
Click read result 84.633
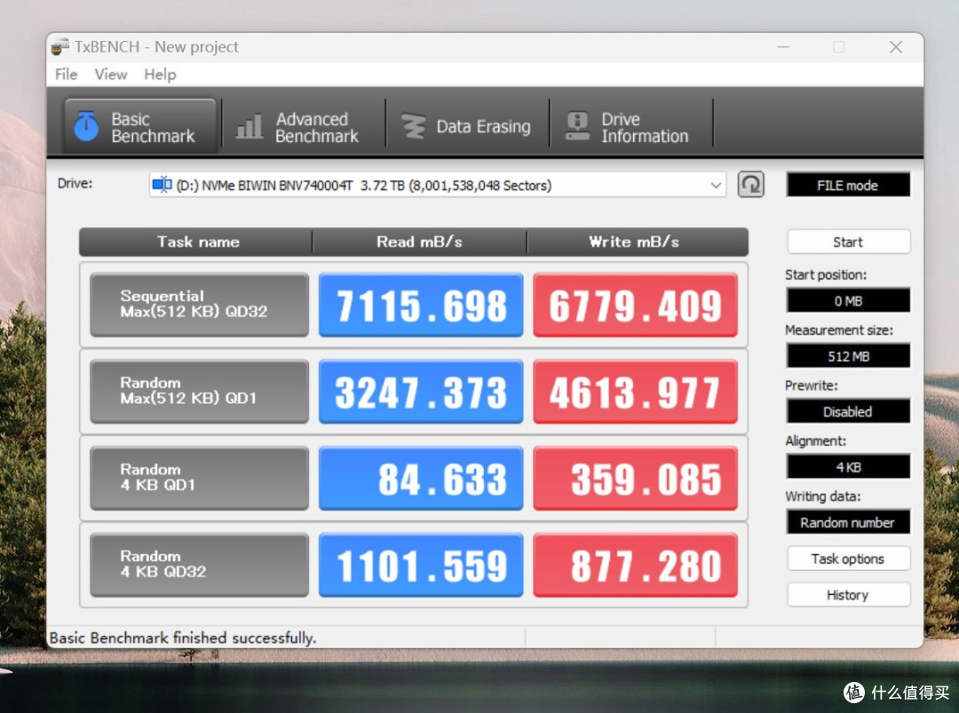pos(421,479)
